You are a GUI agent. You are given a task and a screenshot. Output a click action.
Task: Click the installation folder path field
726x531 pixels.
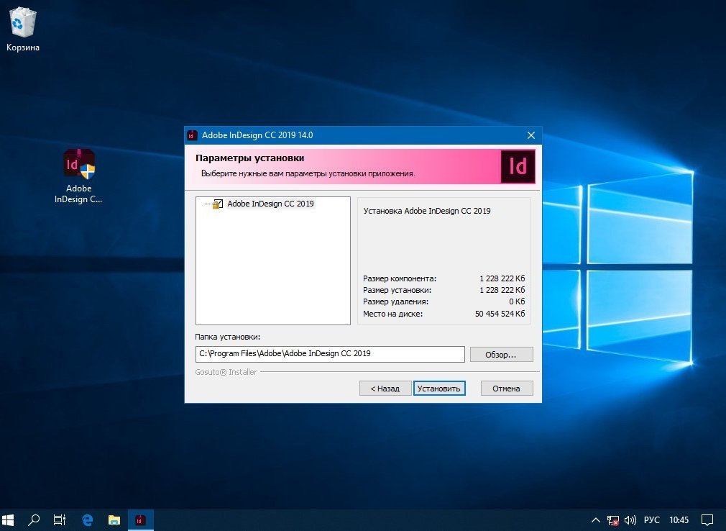tap(330, 354)
